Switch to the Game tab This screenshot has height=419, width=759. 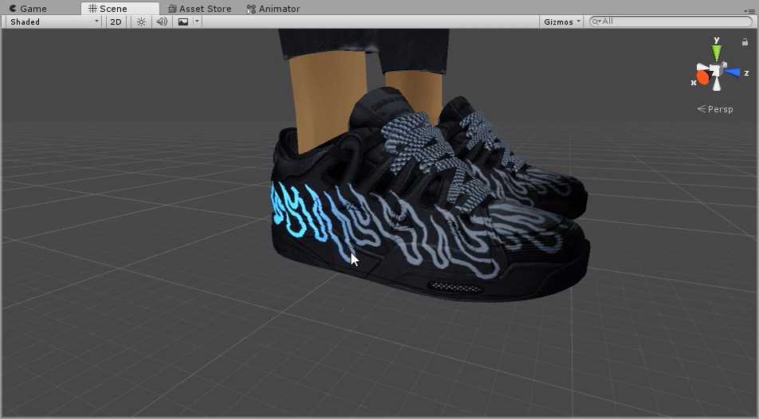click(x=28, y=9)
